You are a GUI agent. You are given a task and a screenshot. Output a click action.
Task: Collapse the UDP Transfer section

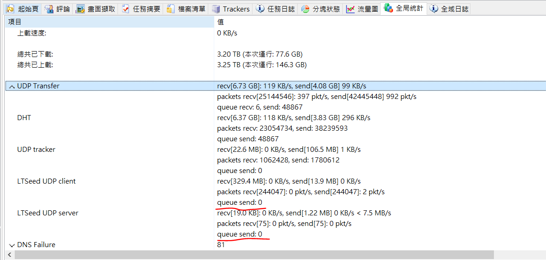click(12, 86)
